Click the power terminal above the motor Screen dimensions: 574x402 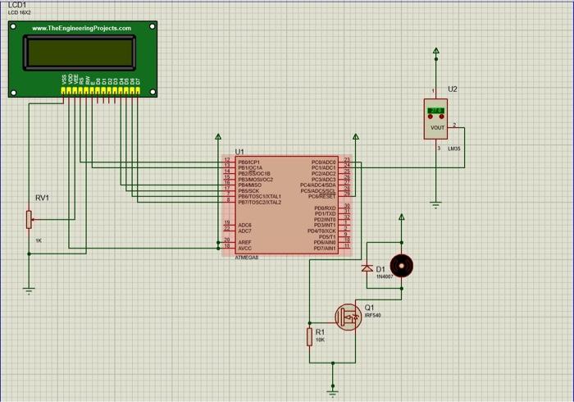(402, 217)
